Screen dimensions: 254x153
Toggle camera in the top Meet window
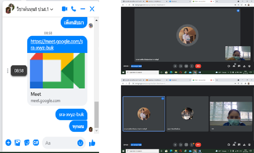pos(180,66)
